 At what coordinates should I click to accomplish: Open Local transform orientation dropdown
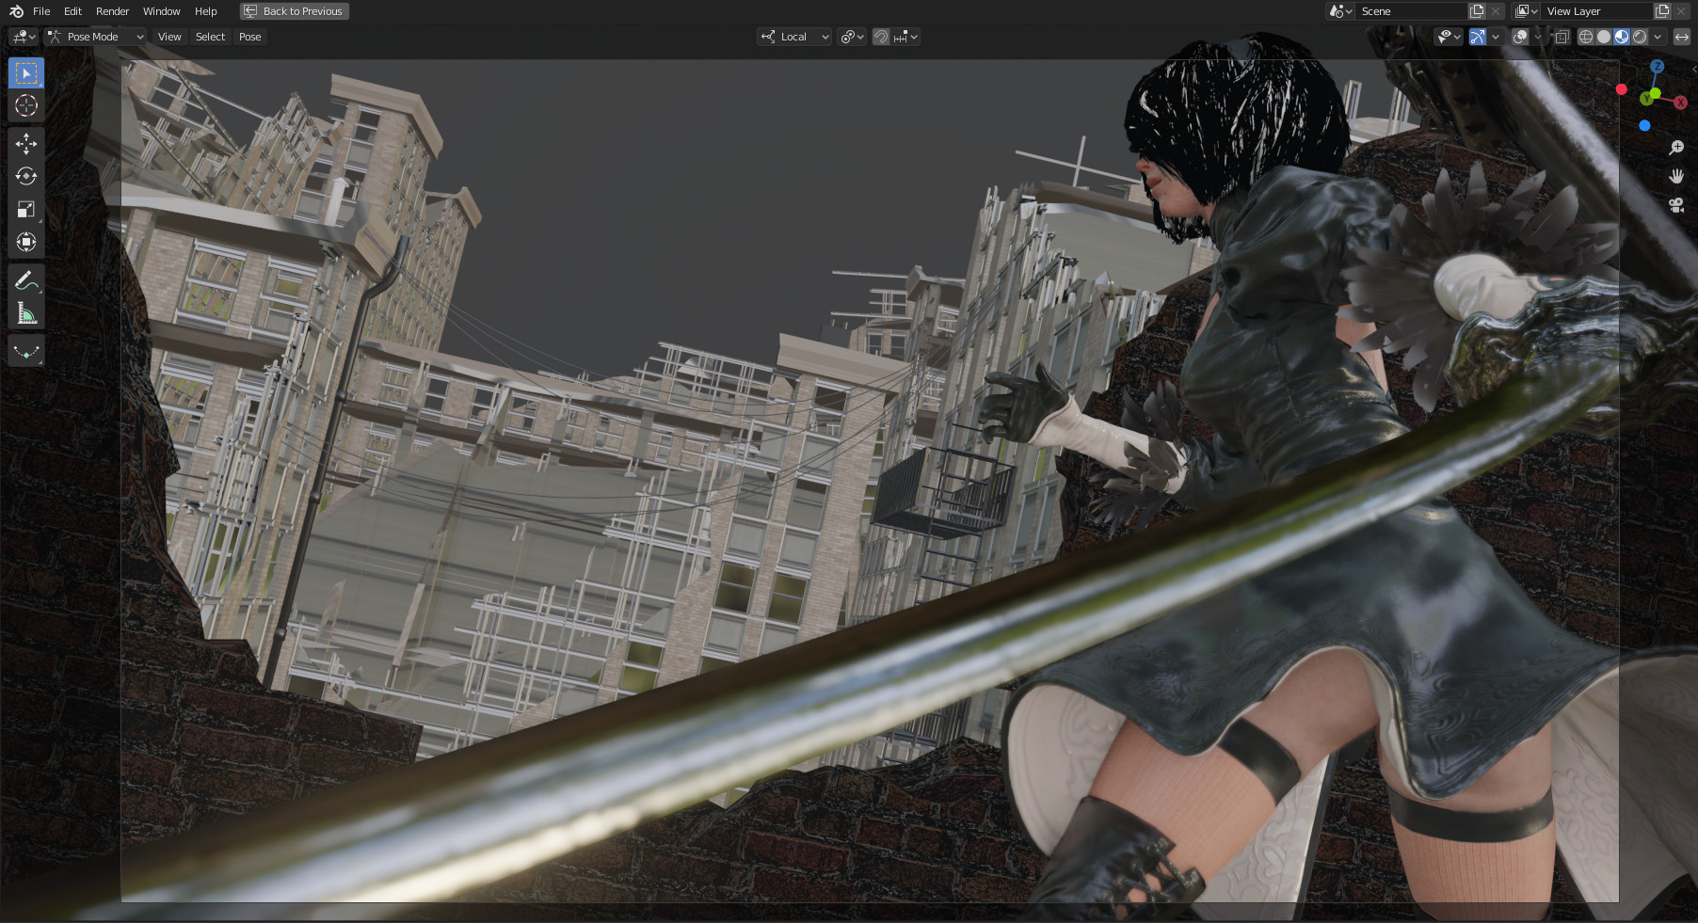794,37
